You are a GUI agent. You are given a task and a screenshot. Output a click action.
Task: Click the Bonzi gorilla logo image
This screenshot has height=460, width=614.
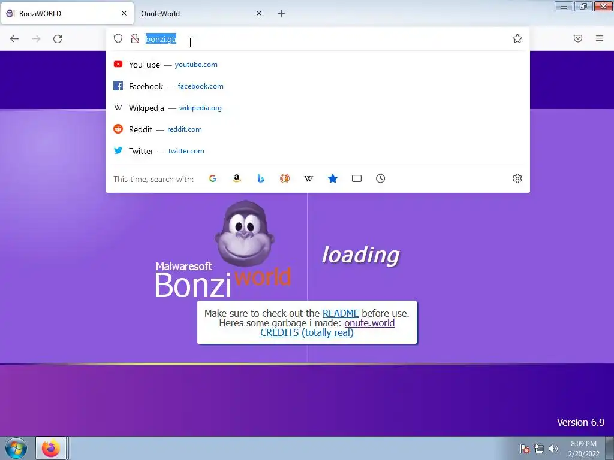[245, 234]
